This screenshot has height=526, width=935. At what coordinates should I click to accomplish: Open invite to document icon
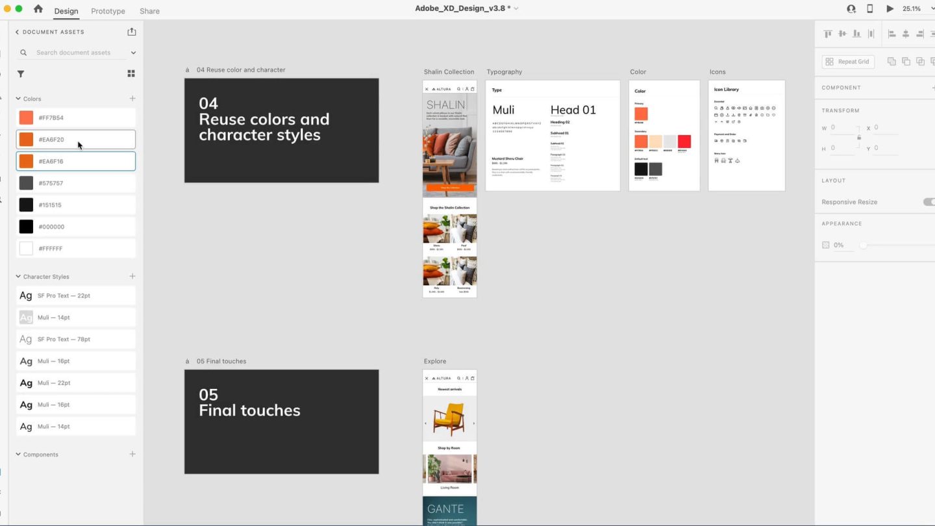click(x=851, y=9)
